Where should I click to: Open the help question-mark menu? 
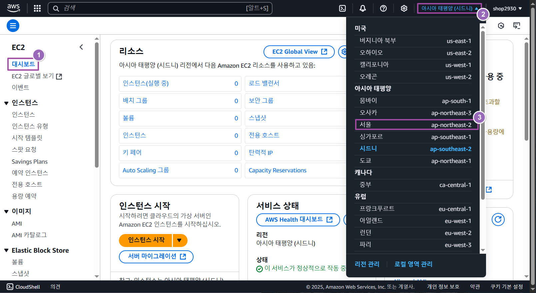point(383,8)
